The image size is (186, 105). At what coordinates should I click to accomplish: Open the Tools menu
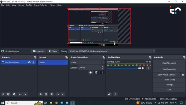pos(53,5)
